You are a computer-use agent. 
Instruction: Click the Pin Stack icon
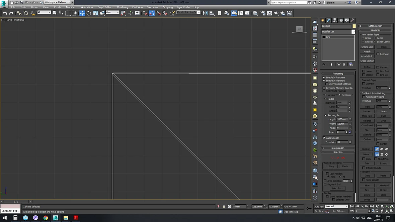[x=324, y=65]
